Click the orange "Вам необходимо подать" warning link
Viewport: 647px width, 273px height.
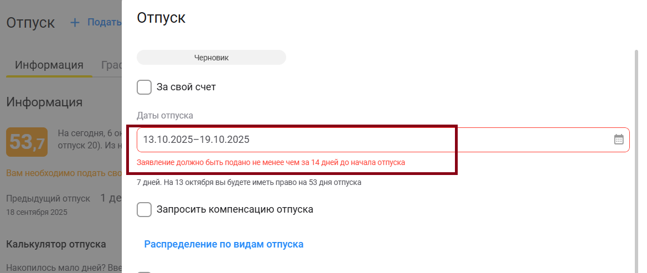click(x=64, y=173)
